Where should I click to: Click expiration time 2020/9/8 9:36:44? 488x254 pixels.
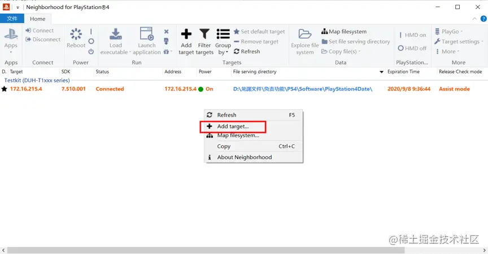409,89
